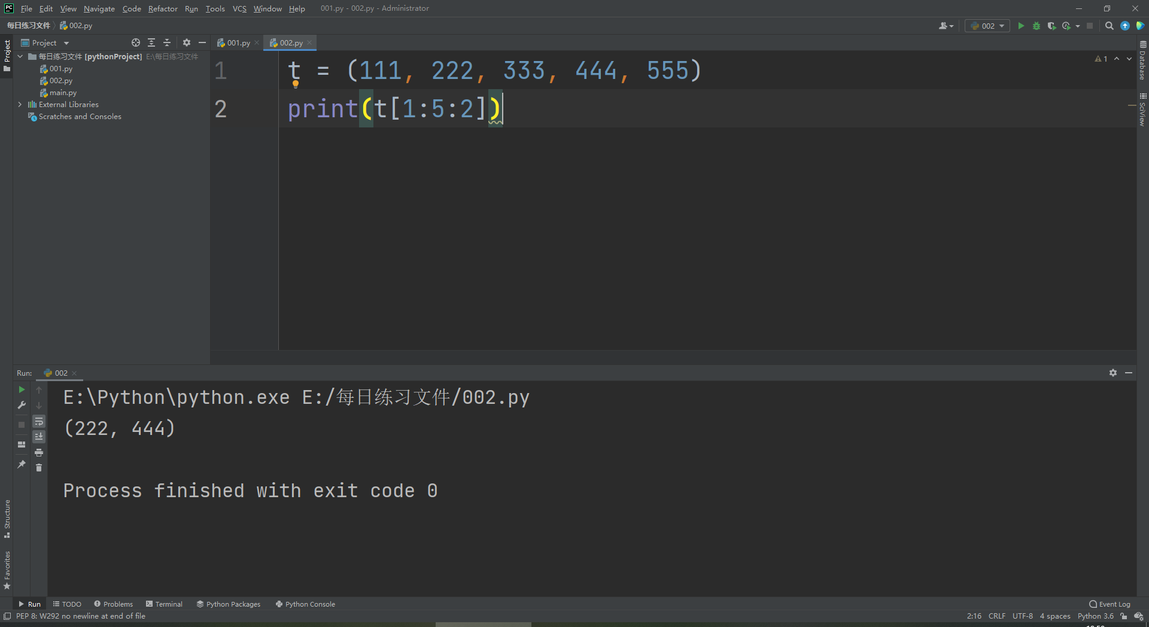Click the Stop button in the top toolbar
This screenshot has height=627, width=1149.
(x=1090, y=26)
